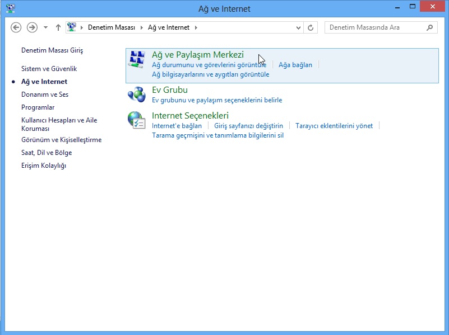The image size is (449, 335).
Task: Minimize the Ağ ve Internet window
Action: [x=397, y=7]
